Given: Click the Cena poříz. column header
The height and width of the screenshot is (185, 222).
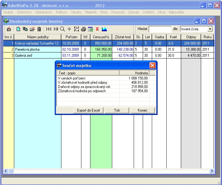Looking at the screenshot, I should [x=101, y=37].
